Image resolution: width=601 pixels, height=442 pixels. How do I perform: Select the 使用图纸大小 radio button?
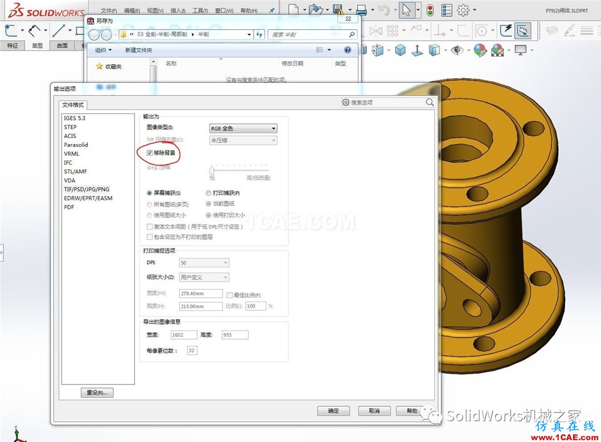pos(150,215)
